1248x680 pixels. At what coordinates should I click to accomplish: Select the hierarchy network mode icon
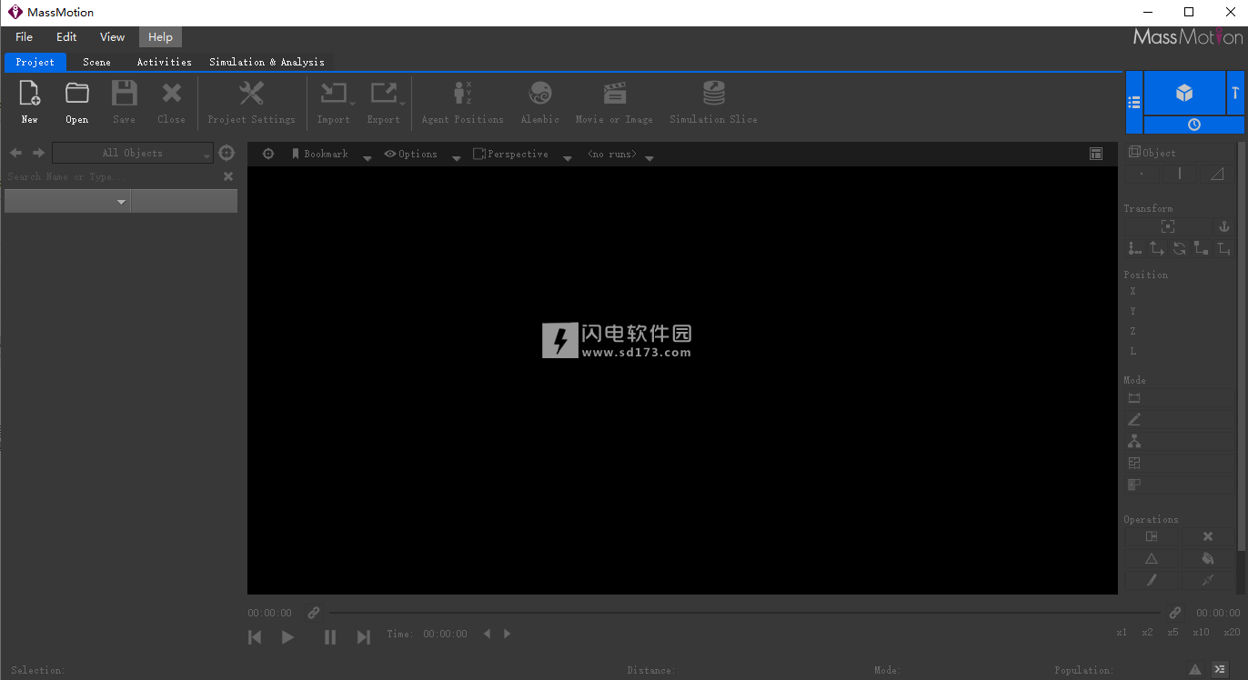[x=1134, y=441]
